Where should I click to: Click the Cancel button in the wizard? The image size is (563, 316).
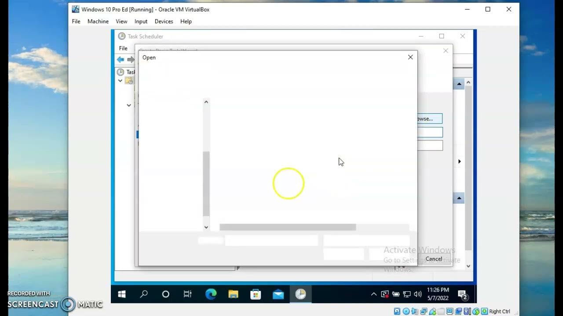(x=434, y=259)
